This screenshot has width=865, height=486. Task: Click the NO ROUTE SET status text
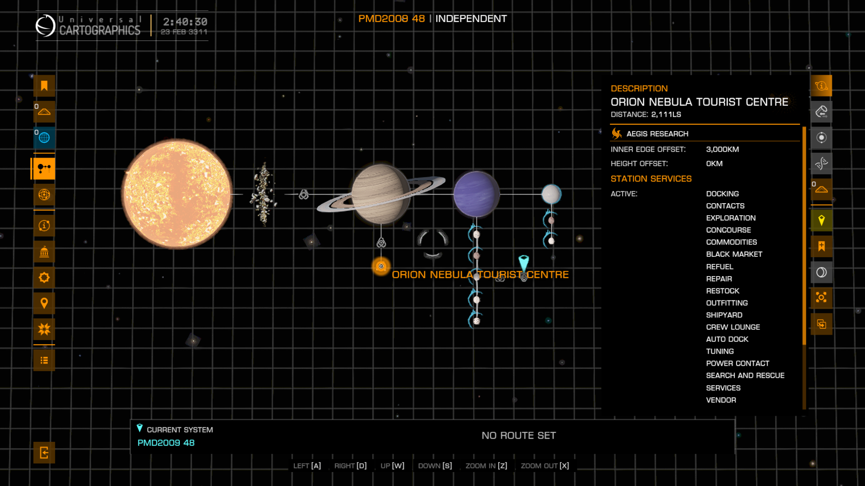pyautogui.click(x=518, y=436)
